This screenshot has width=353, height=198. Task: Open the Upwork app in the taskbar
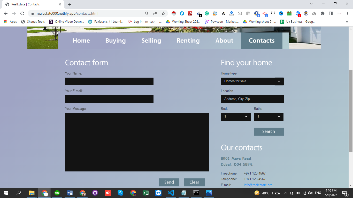(57, 193)
